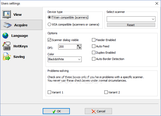Viewport: 161px width, 116px height.
Task: Expand the Select scanner dropdown
Action: tap(131, 19)
